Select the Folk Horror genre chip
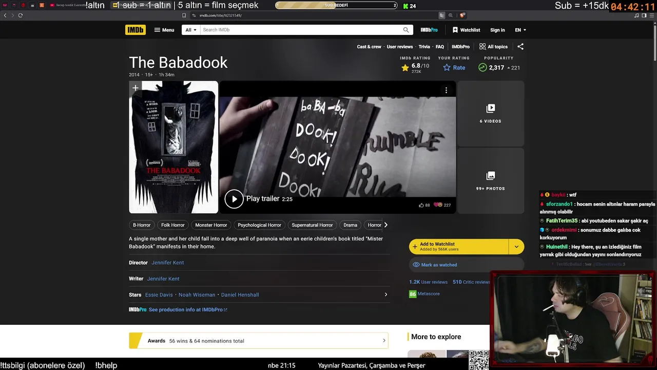Screen dimensions: 657x370 172,225
